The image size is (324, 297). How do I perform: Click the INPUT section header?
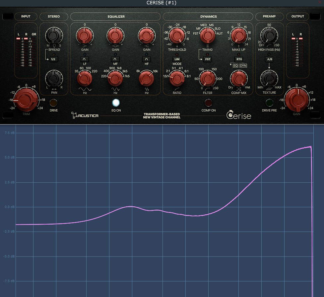tap(26, 16)
